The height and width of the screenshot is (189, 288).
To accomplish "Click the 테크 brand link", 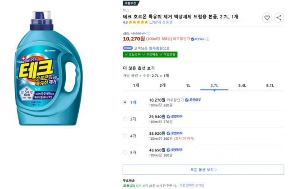I will click(126, 10).
